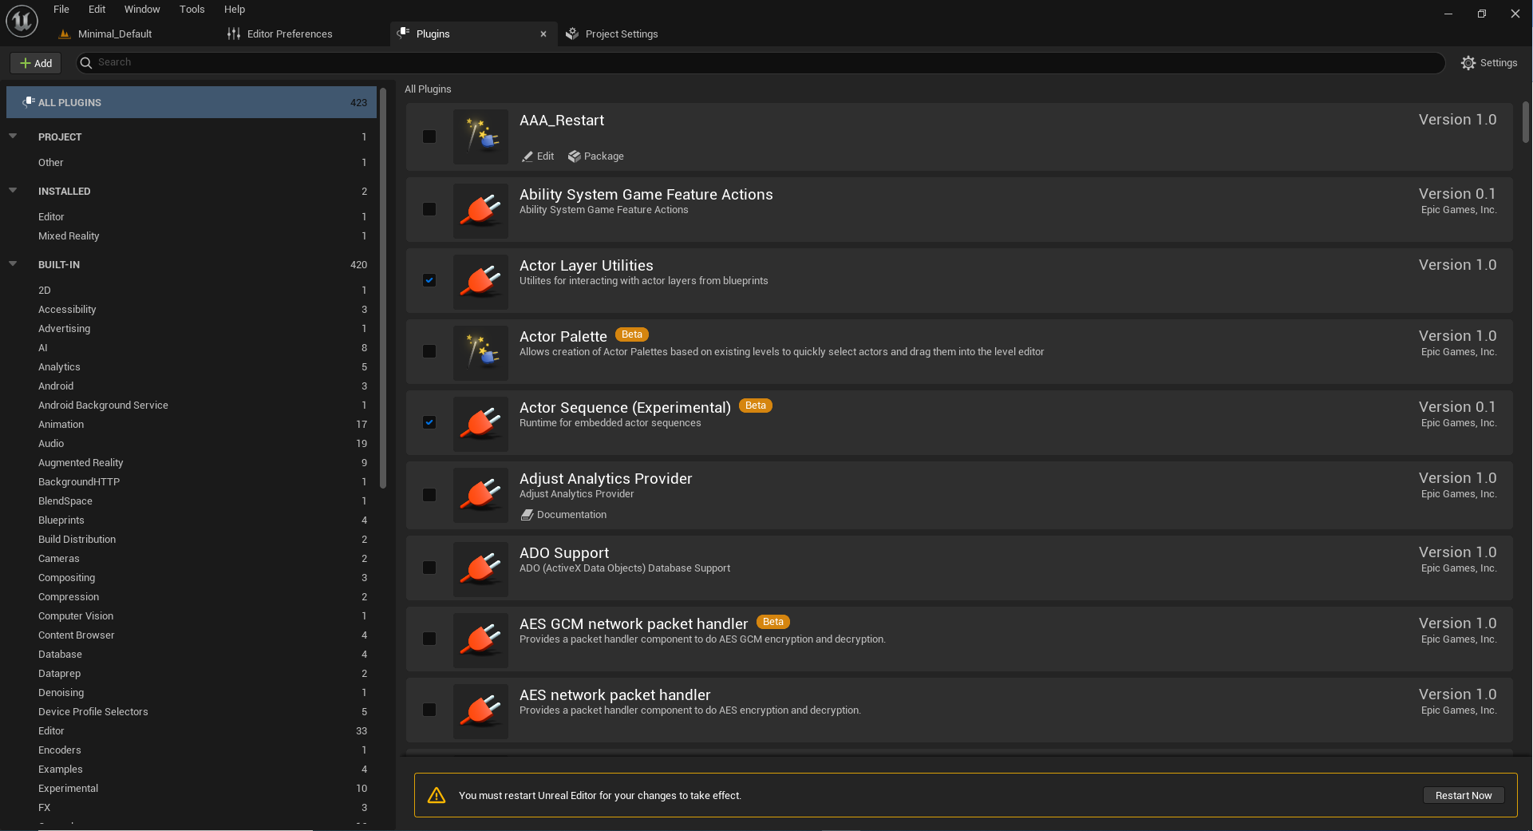This screenshot has width=1533, height=831.
Task: Collapse the BUILT-IN category
Action: [13, 264]
